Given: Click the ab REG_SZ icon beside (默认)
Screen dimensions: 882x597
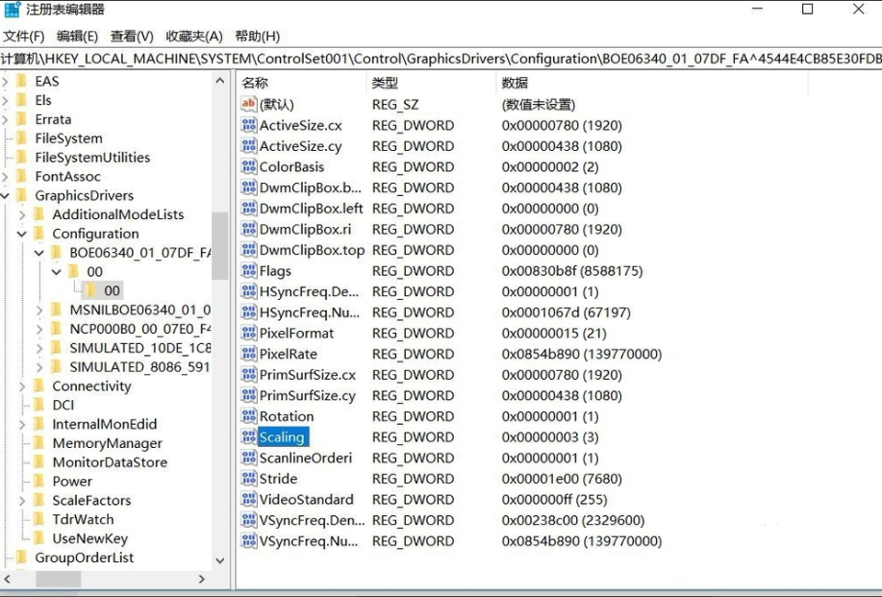Looking at the screenshot, I should point(250,104).
